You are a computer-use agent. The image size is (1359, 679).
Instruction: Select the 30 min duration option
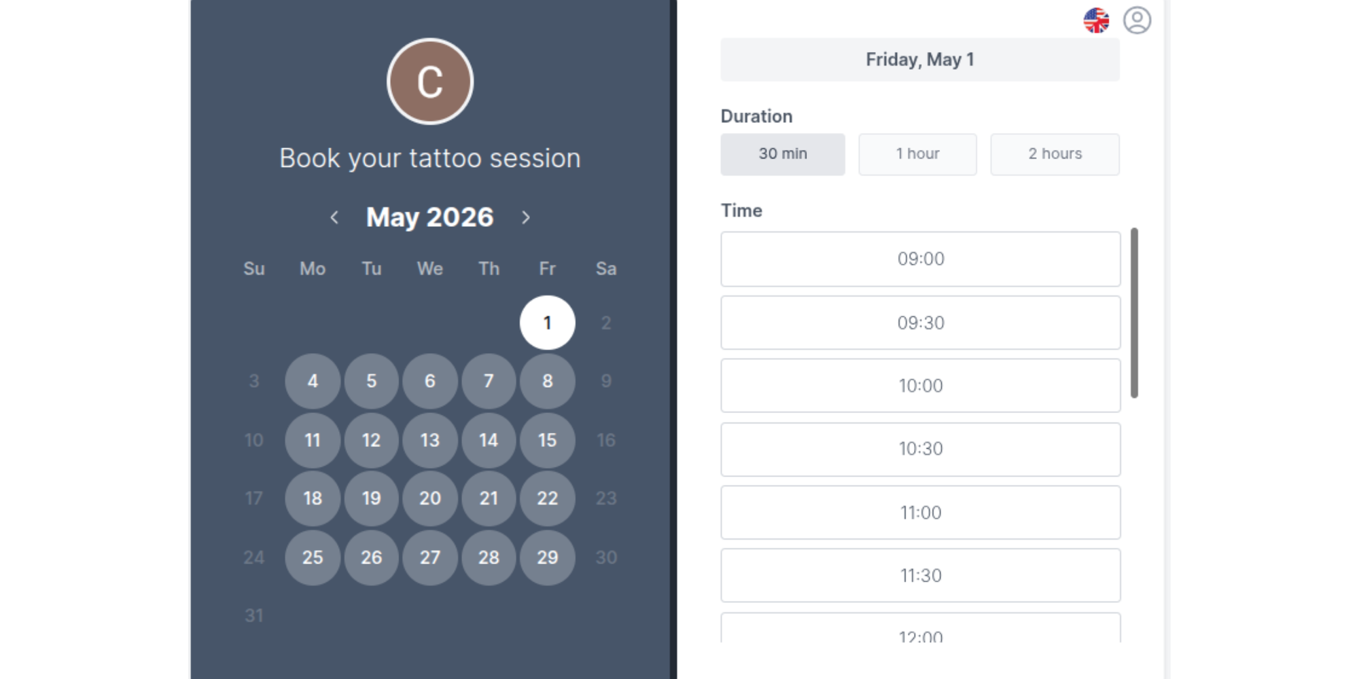point(783,154)
